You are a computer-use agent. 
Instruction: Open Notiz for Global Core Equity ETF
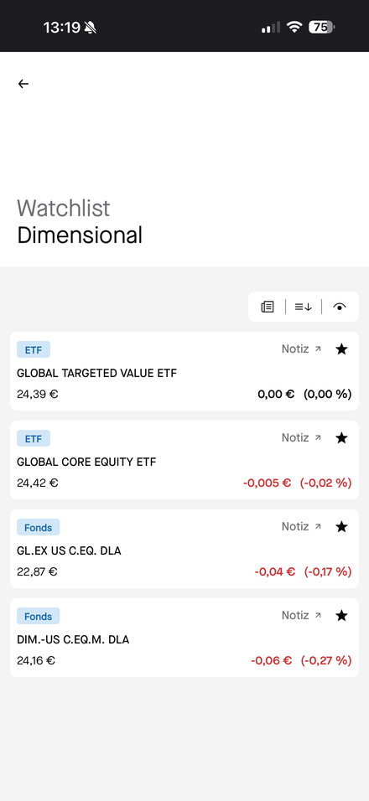301,438
